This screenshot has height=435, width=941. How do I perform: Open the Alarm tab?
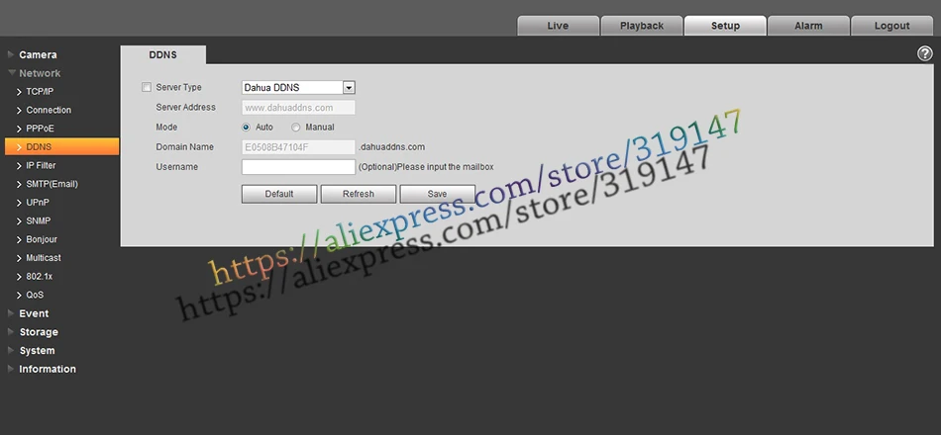tap(808, 26)
